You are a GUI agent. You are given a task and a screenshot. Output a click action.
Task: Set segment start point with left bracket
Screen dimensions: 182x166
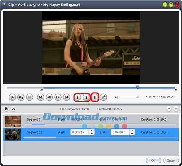[x=78, y=97]
